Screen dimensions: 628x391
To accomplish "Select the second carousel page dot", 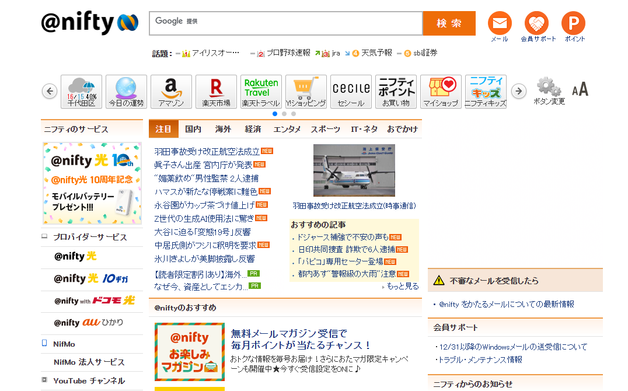I will 284,114.
